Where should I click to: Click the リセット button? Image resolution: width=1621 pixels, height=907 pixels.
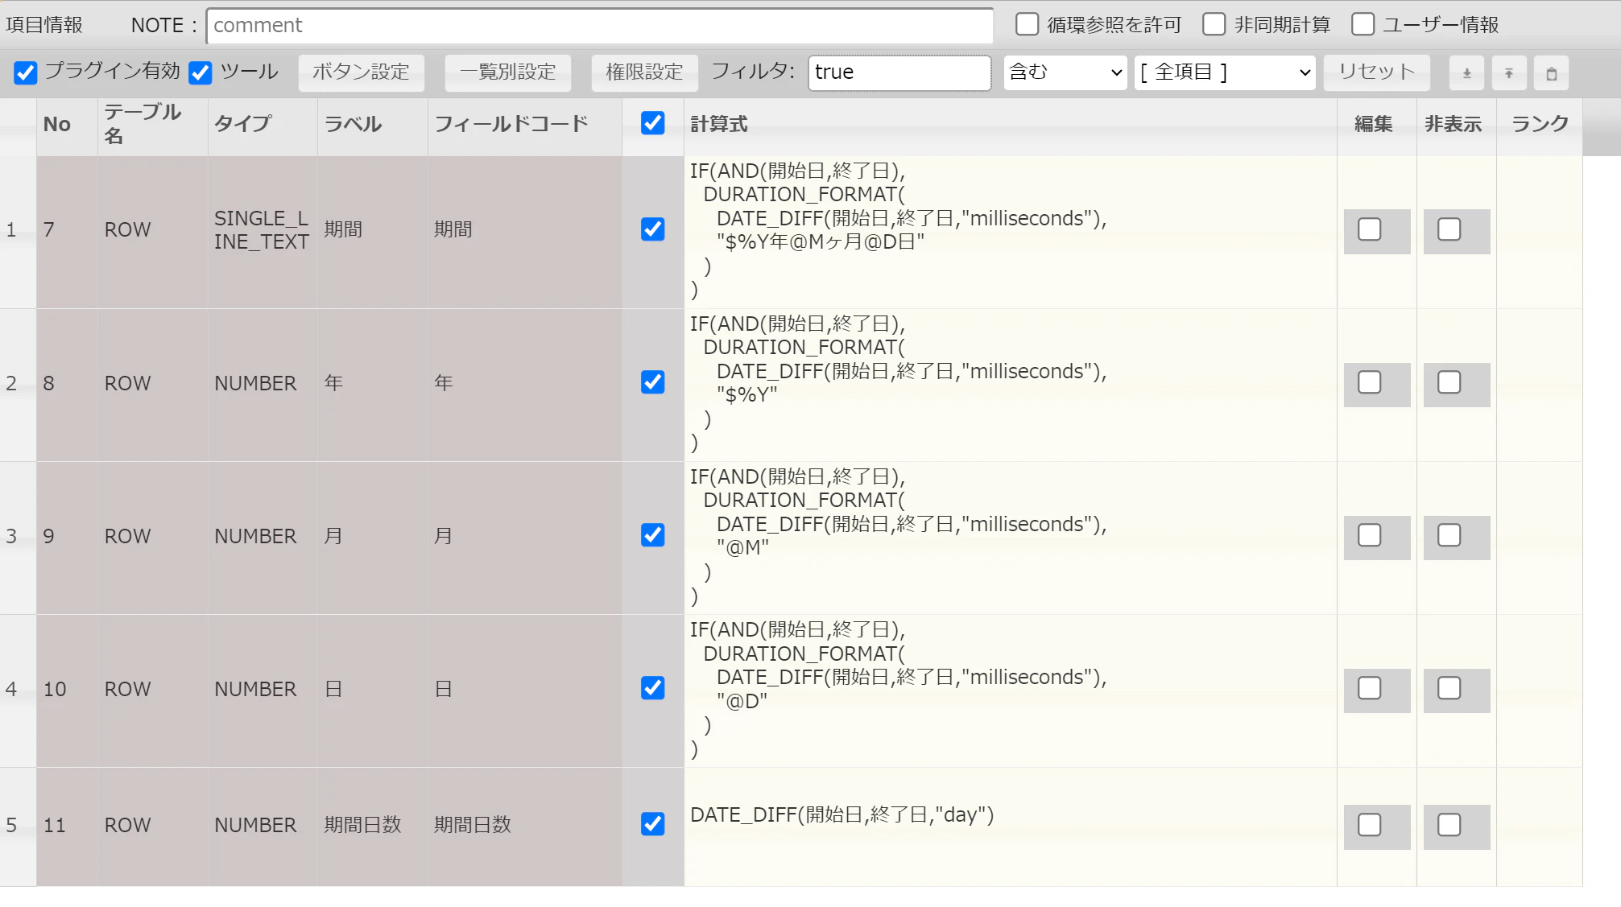(x=1377, y=72)
